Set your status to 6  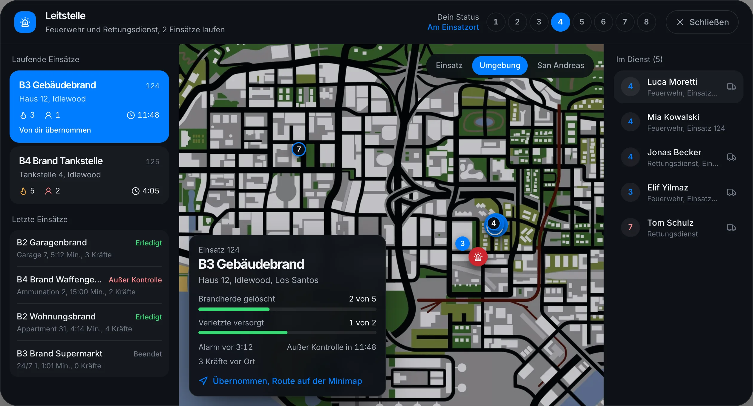click(x=603, y=22)
